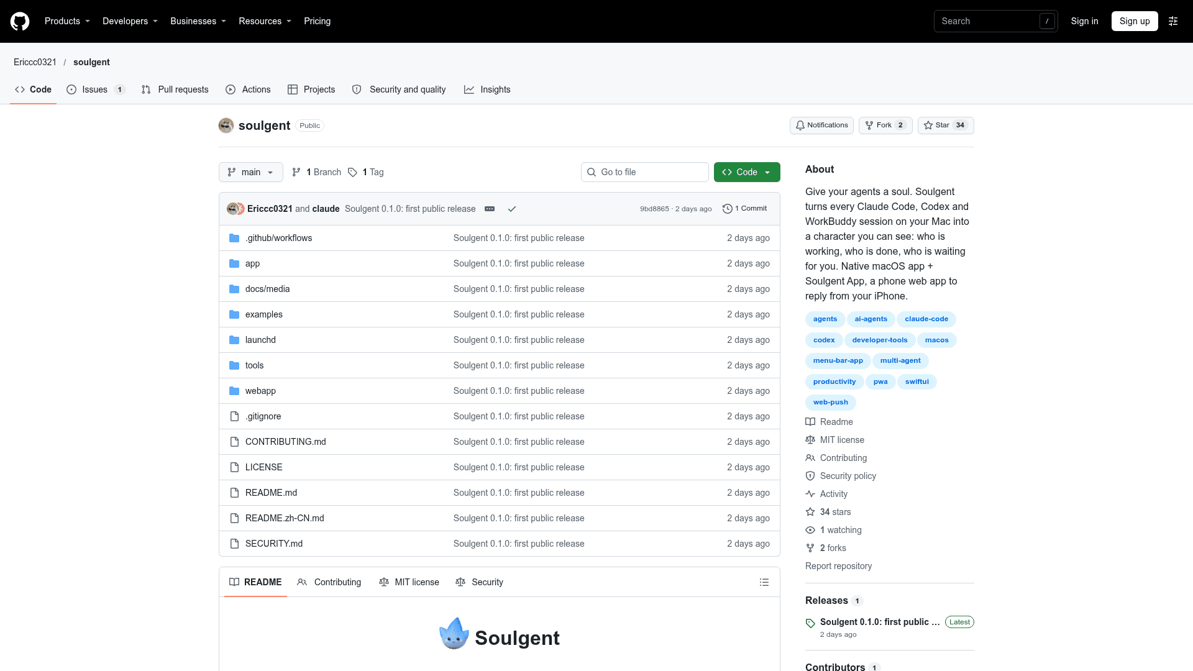Open the Security and quality tab
The image size is (1193, 671).
pos(399,89)
